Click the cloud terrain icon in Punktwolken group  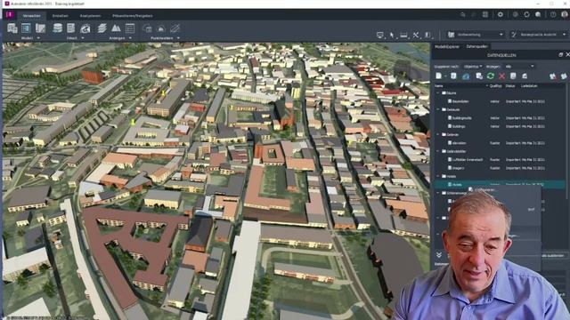point(161,28)
